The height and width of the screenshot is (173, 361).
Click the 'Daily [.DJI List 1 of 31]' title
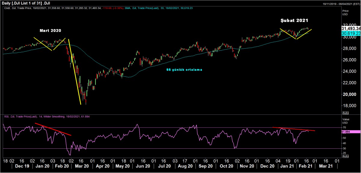25,3
